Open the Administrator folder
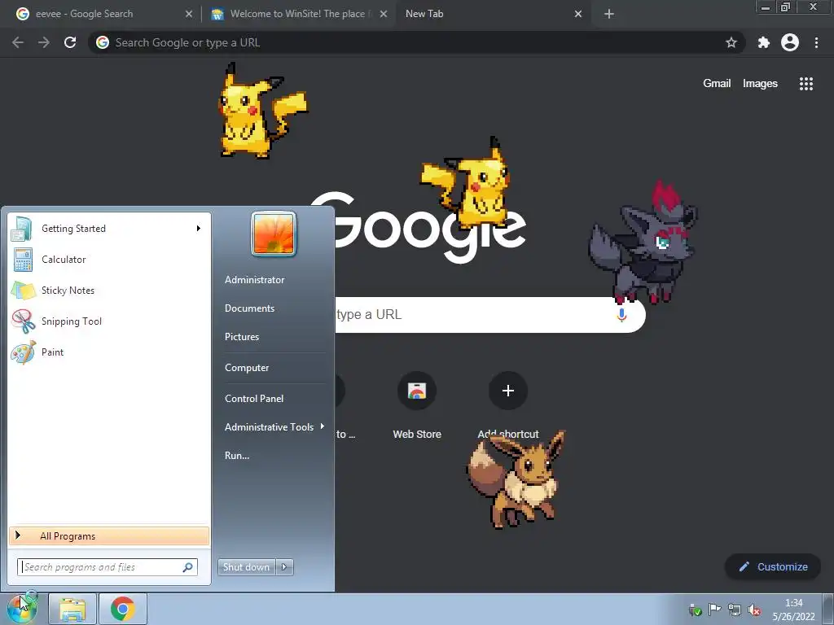The height and width of the screenshot is (625, 834). (x=255, y=280)
